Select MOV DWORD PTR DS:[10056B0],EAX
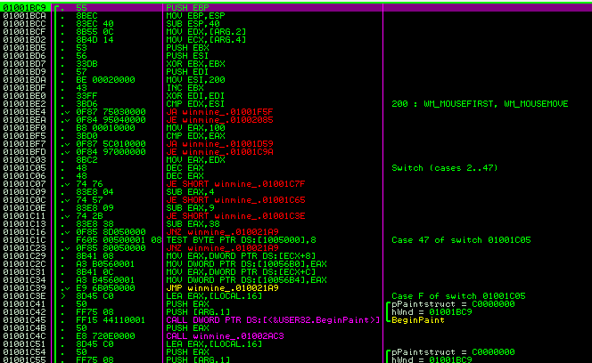This screenshot has width=592, height=363. 246,264
